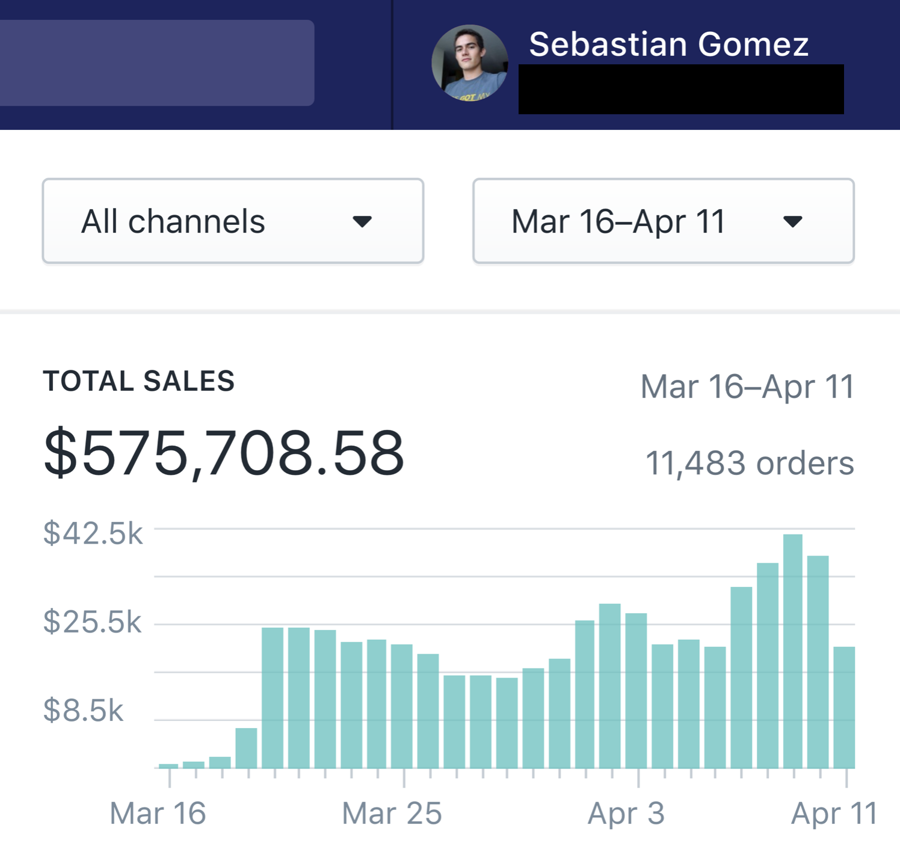The height and width of the screenshot is (861, 900).
Task: Click the 11,483 orders count
Action: [x=749, y=464]
